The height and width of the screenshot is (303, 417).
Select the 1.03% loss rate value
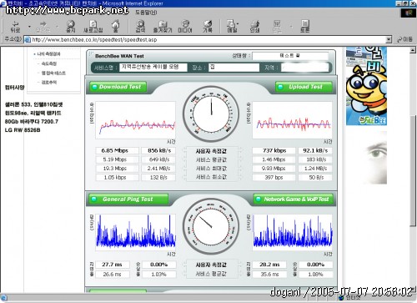(158, 275)
